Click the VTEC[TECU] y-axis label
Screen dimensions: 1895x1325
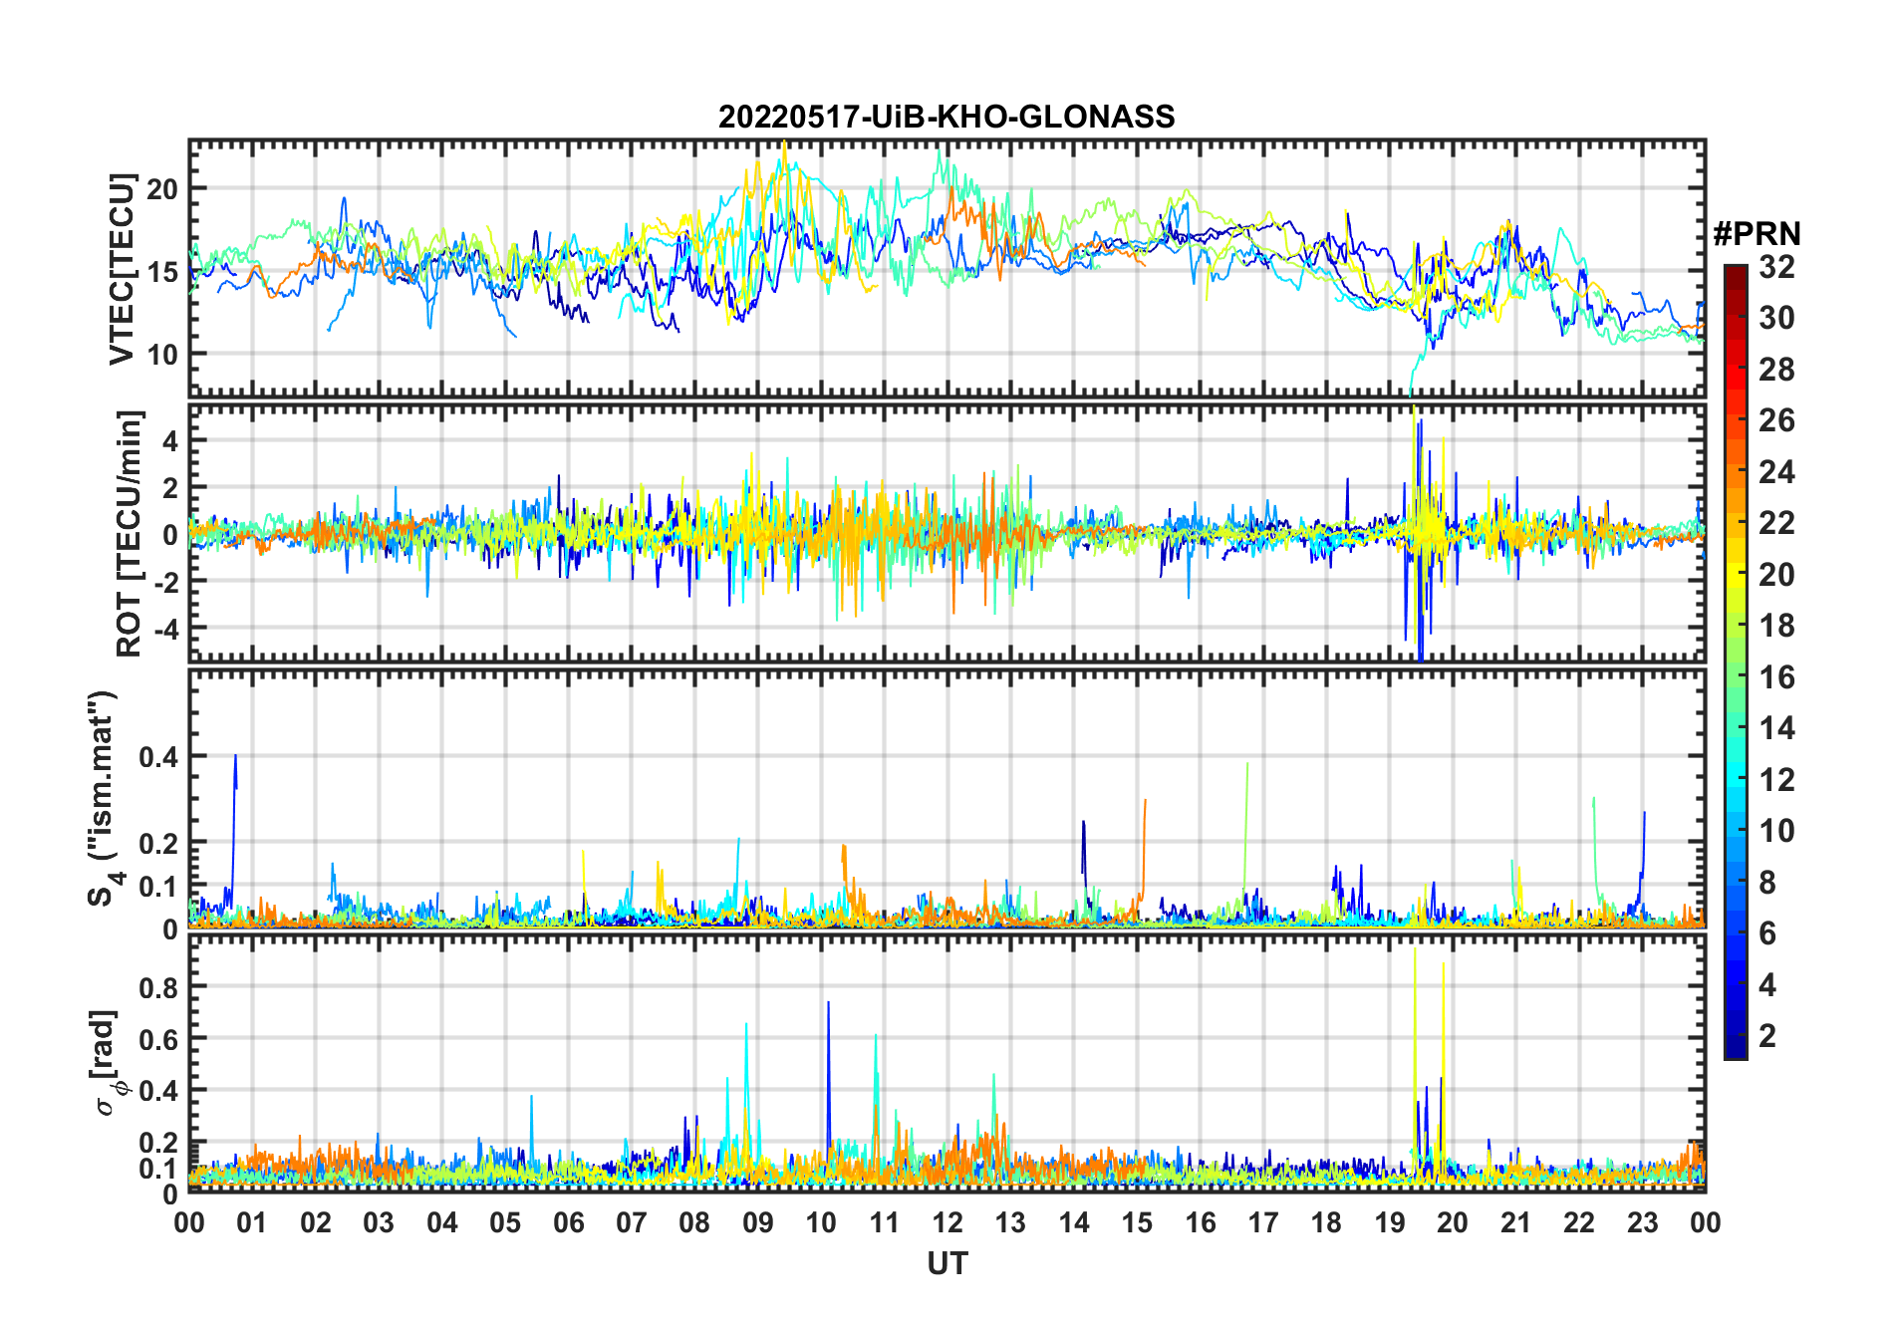pyautogui.click(x=123, y=269)
